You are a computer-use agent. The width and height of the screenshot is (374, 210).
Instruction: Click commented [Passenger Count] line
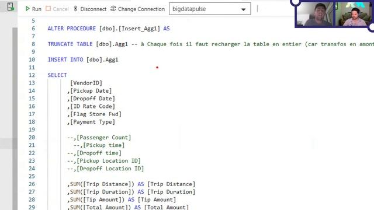(x=99, y=138)
